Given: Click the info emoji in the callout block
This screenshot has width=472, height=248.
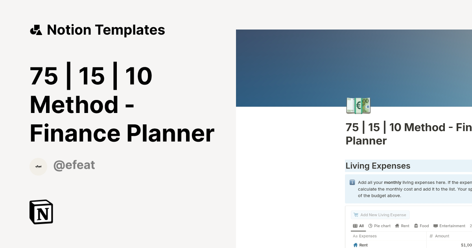Looking at the screenshot, I should point(352,182).
